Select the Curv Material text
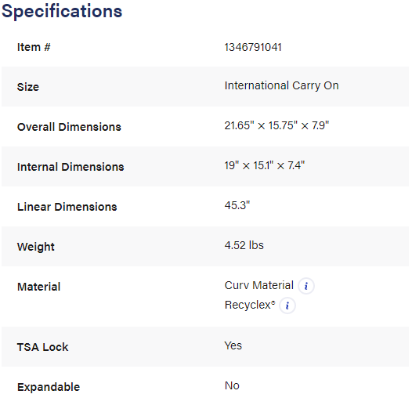 (258, 285)
